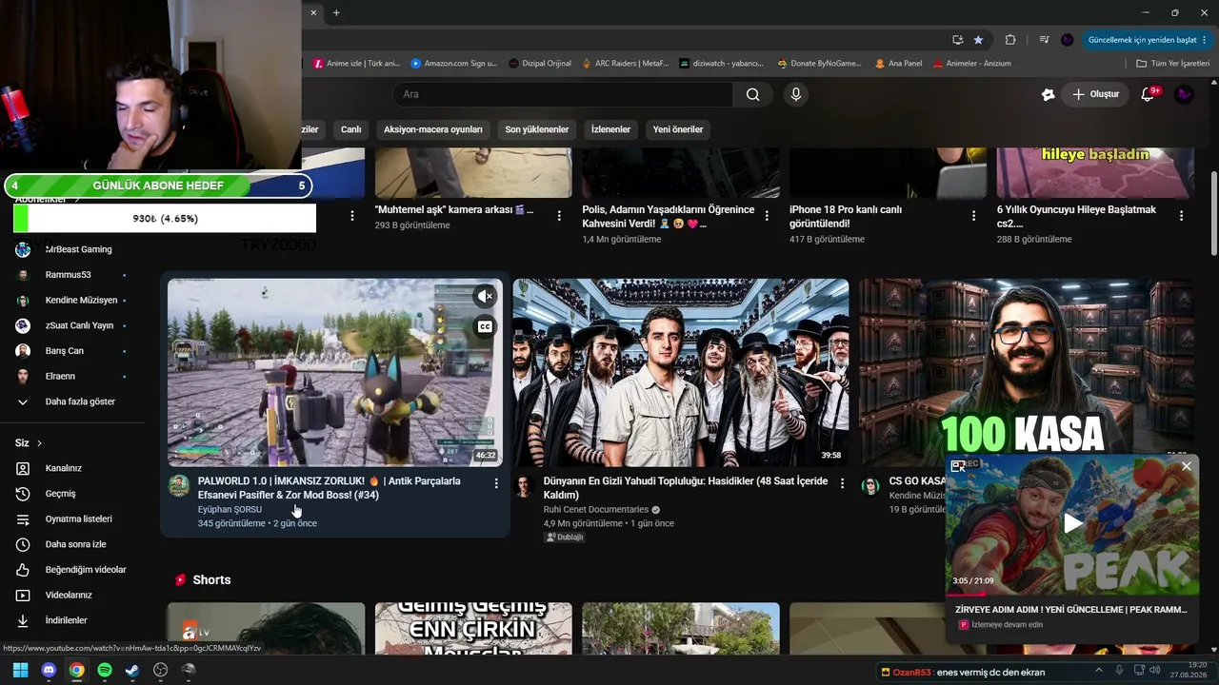Open the YouTube account avatar menu

pyautogui.click(x=1184, y=94)
